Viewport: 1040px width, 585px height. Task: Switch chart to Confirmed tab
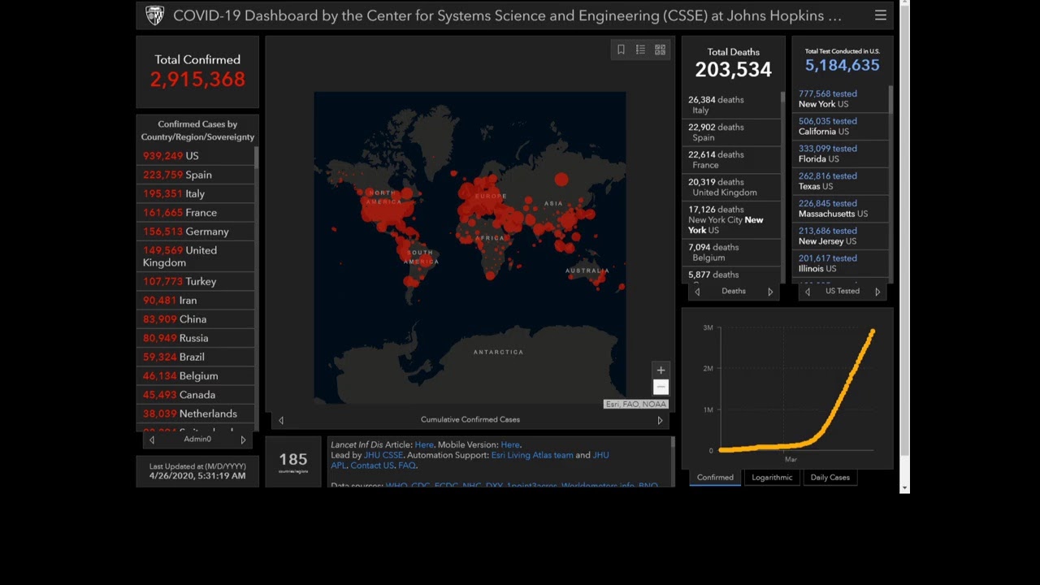pos(715,478)
